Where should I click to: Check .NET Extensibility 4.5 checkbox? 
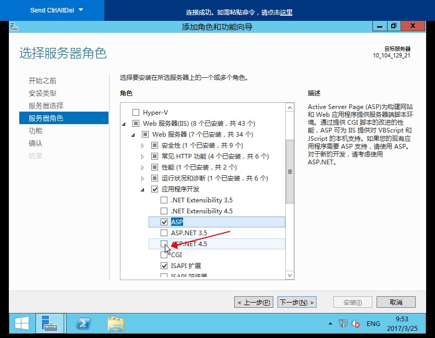coord(164,211)
